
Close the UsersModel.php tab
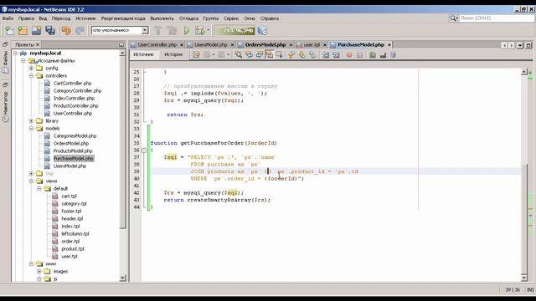(x=232, y=44)
